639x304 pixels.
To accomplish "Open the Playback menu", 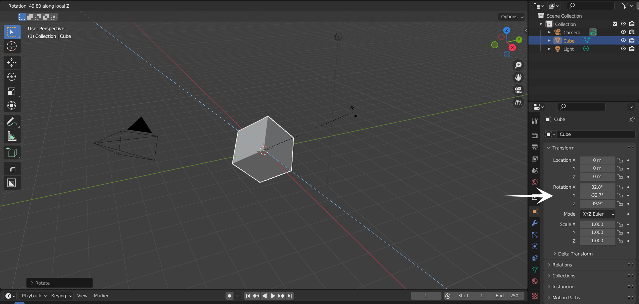I will [x=34, y=296].
